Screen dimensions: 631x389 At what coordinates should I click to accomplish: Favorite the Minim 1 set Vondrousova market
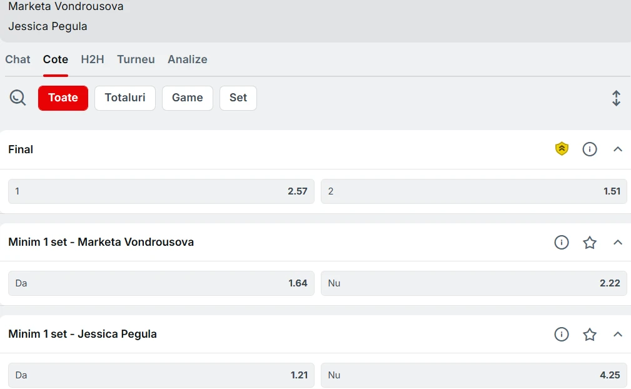click(x=590, y=242)
